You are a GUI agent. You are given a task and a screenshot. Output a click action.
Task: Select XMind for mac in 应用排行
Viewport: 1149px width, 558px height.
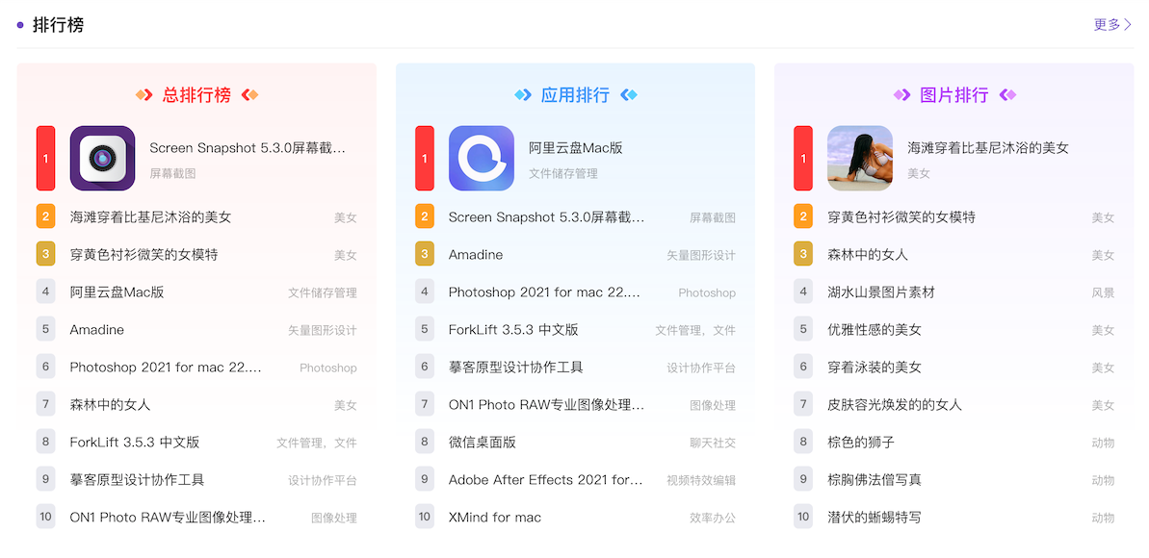pos(495,518)
